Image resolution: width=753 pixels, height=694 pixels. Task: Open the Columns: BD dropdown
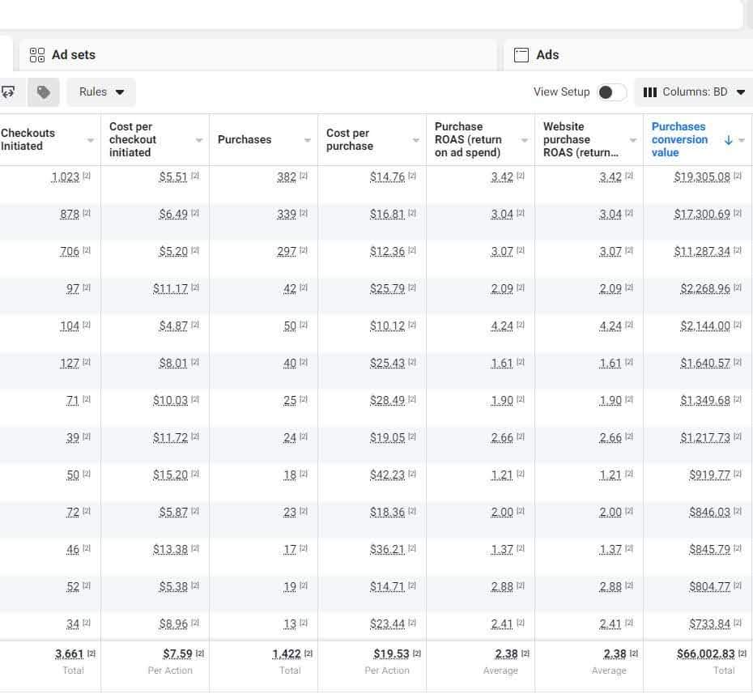(694, 92)
